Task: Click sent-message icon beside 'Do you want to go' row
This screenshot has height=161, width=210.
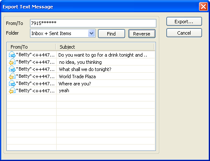Action: (x=12, y=55)
